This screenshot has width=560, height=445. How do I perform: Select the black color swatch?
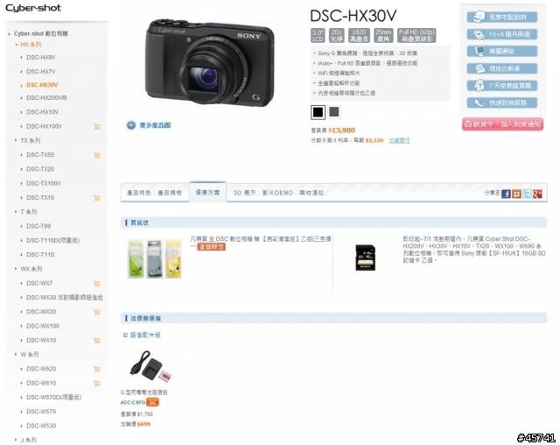318,112
